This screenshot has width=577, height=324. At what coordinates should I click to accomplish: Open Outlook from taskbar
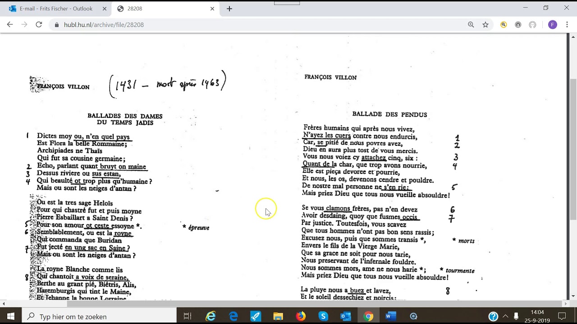pos(346,316)
